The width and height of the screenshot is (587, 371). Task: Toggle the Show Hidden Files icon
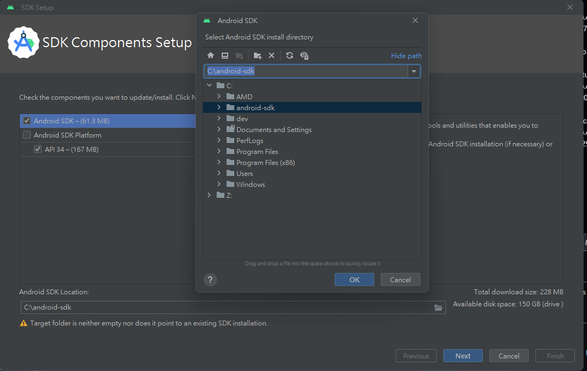304,55
